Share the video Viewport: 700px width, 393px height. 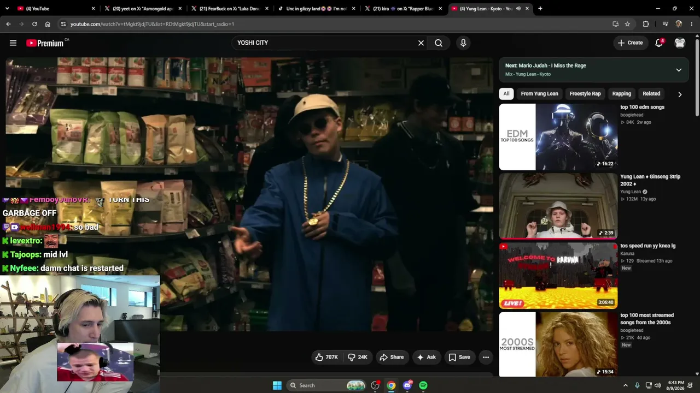click(x=392, y=357)
